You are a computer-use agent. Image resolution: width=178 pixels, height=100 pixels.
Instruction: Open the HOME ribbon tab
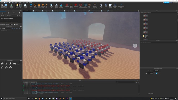(16, 3)
